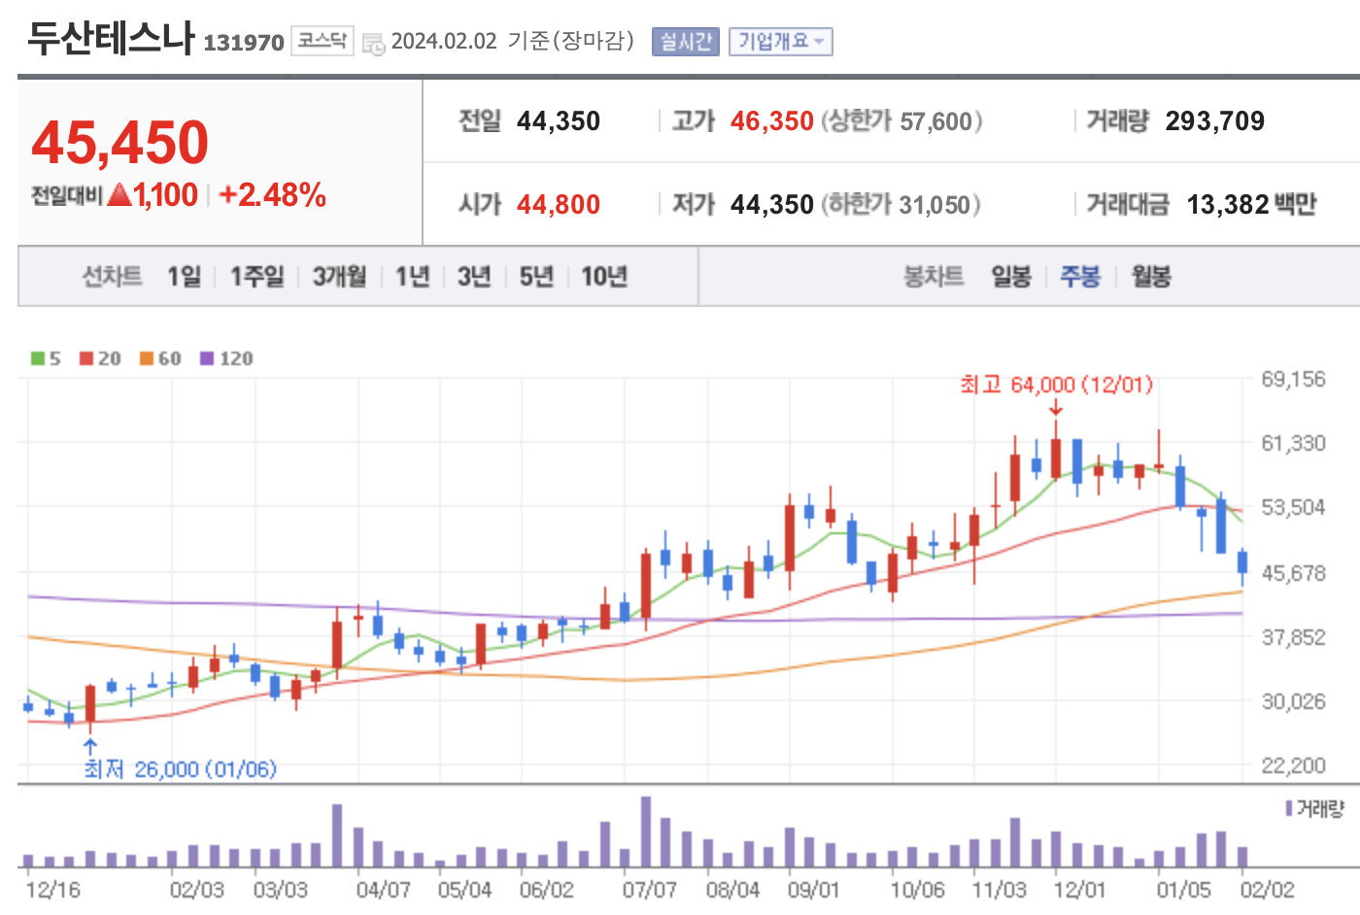
Task: Click the 2024.02.02 date text
Action: click(x=444, y=42)
